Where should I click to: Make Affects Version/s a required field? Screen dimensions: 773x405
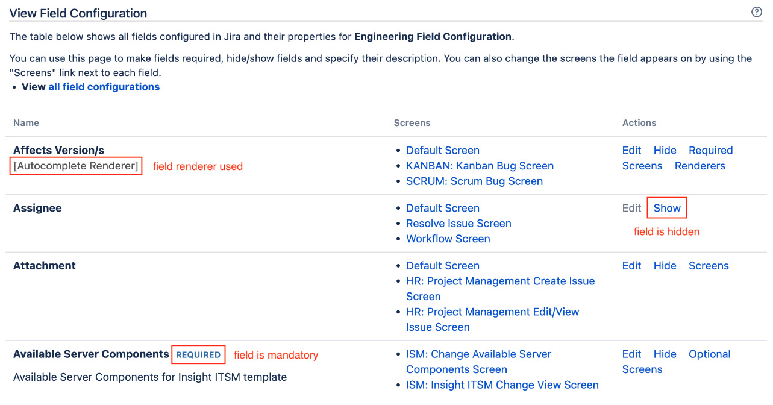[710, 150]
